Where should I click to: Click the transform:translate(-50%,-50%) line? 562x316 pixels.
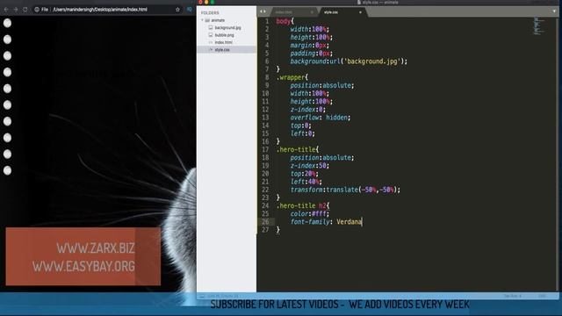tap(345, 190)
